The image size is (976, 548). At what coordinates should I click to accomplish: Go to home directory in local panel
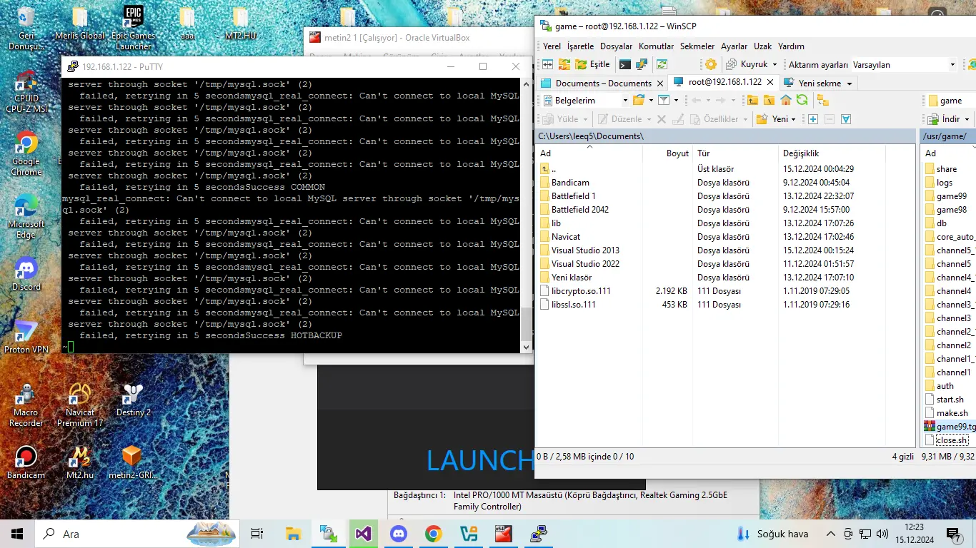pos(786,101)
